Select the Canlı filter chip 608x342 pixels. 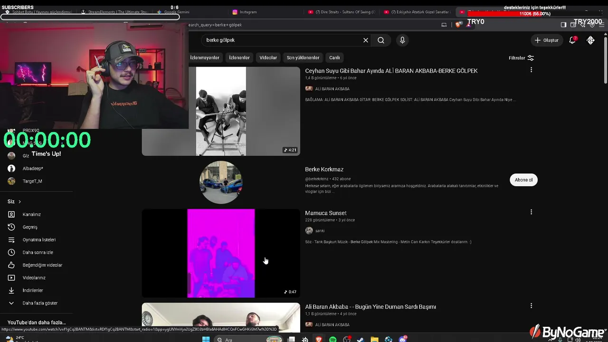tap(335, 57)
